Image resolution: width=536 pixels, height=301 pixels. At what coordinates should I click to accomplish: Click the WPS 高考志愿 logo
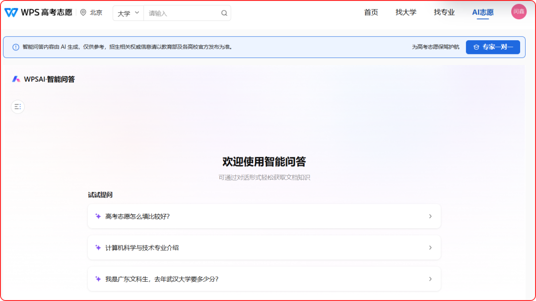(x=38, y=12)
